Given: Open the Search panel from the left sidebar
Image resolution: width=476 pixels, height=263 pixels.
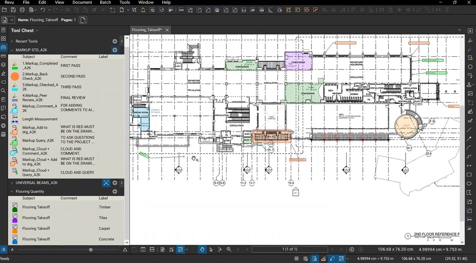Looking at the screenshot, I should [3, 91].
